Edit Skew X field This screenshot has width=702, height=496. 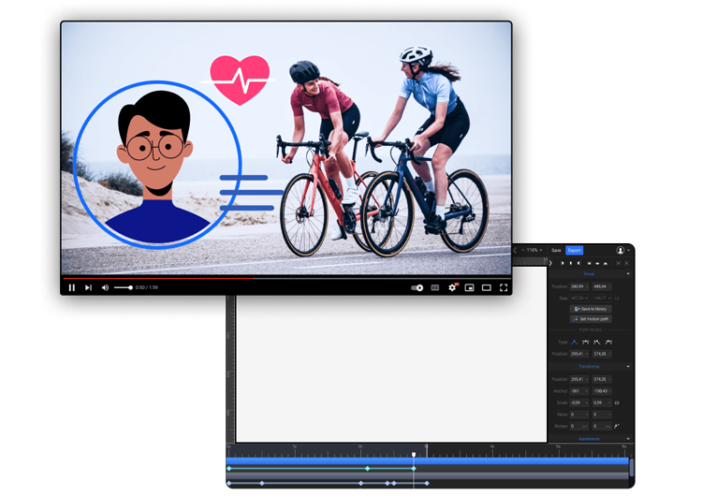578,415
